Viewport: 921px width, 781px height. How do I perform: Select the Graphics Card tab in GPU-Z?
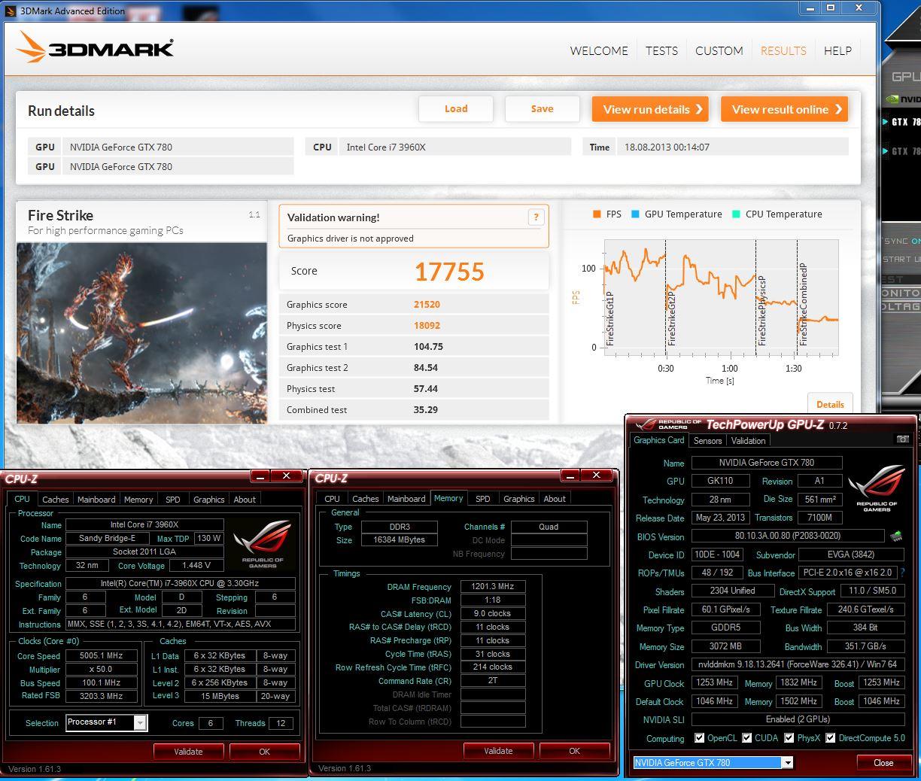click(659, 440)
